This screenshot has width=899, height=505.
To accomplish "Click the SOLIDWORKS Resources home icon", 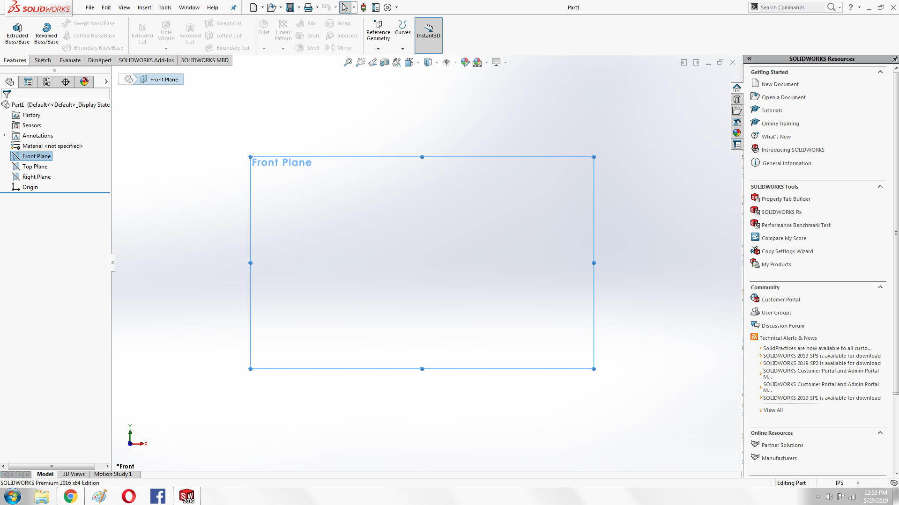I will [x=737, y=88].
